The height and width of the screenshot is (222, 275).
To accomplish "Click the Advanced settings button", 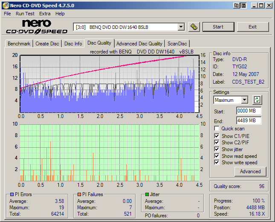I will click(x=250, y=171).
